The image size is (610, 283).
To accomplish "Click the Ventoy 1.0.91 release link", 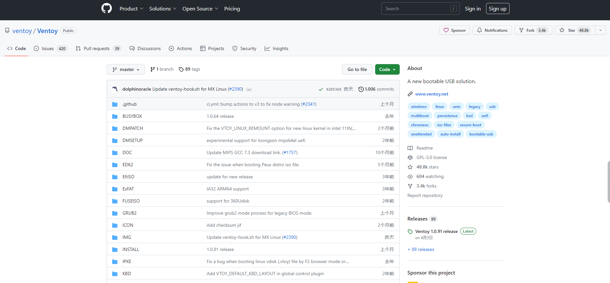I will pyautogui.click(x=436, y=232).
